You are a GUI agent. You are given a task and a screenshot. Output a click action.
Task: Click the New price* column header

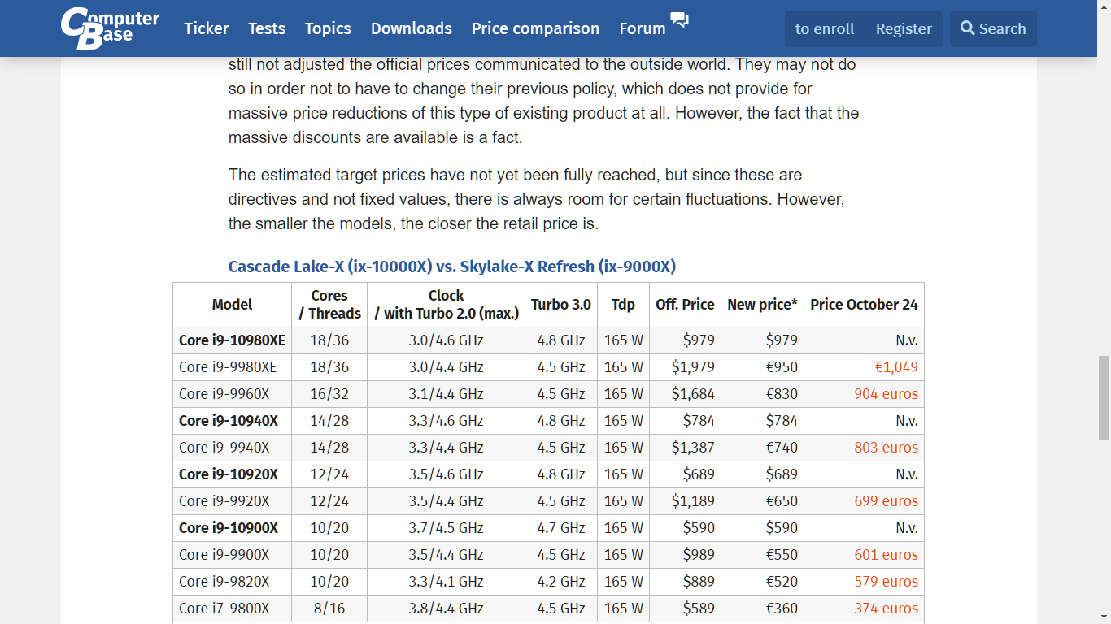[x=762, y=305]
